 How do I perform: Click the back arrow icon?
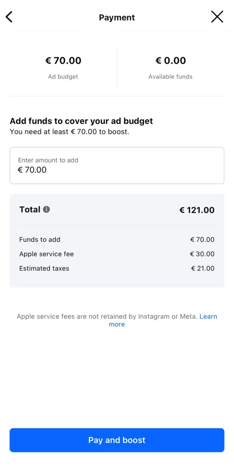[x=8, y=17]
